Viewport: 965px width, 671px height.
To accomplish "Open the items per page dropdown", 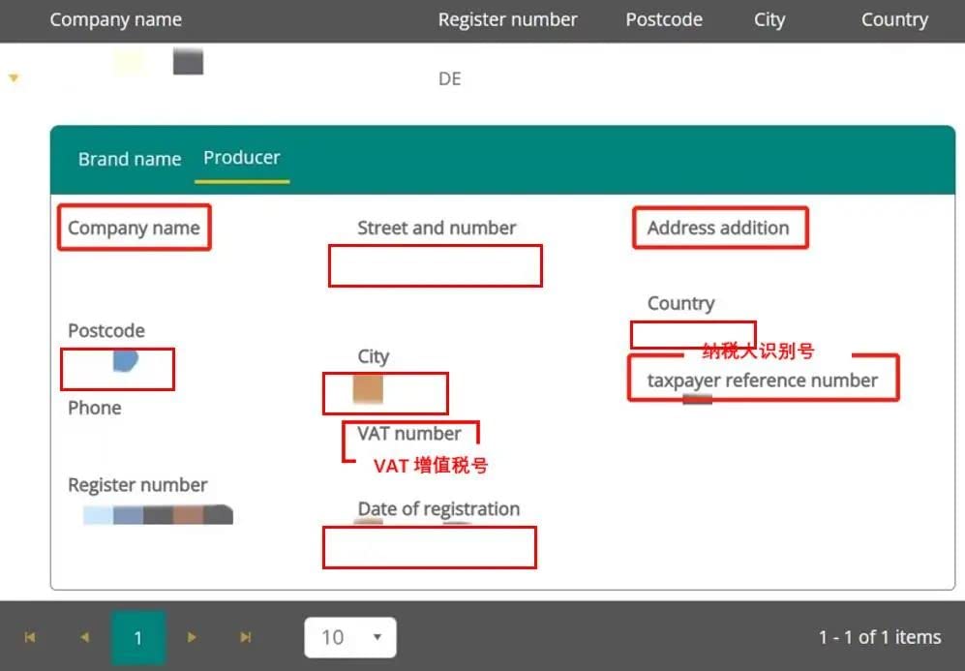I will 349,637.
